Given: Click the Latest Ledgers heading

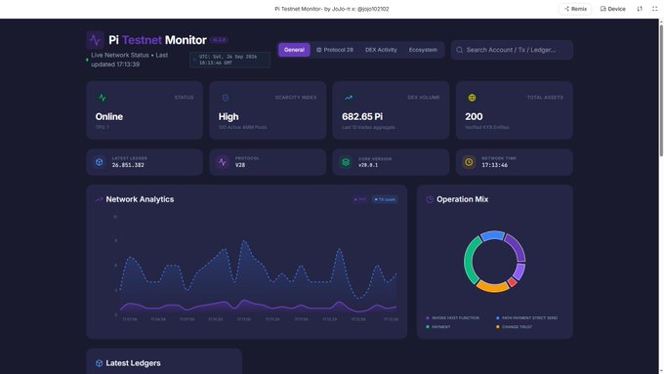Looking at the screenshot, I should [x=133, y=363].
